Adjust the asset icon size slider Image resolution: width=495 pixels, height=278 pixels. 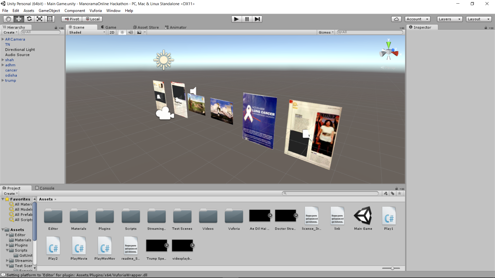392,268
